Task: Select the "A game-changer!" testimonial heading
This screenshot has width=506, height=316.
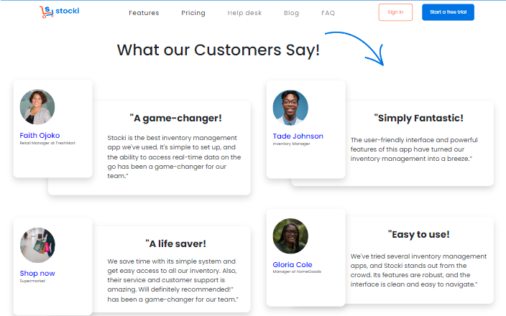Action: pos(176,118)
